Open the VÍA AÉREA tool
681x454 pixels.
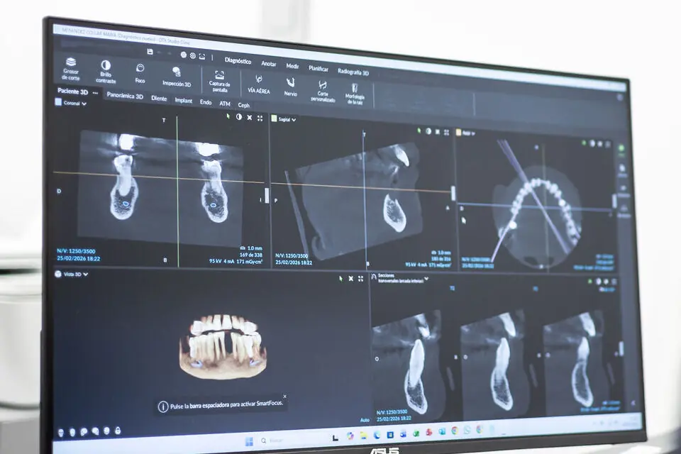coord(259,84)
